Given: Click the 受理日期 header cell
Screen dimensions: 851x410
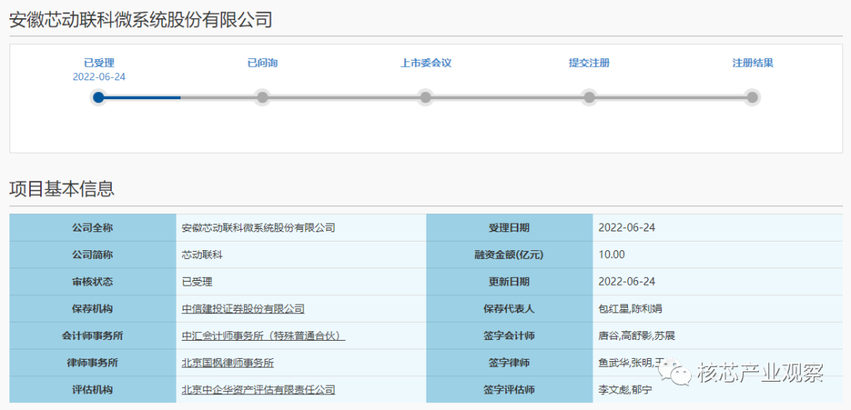Looking at the screenshot, I should click(509, 227).
